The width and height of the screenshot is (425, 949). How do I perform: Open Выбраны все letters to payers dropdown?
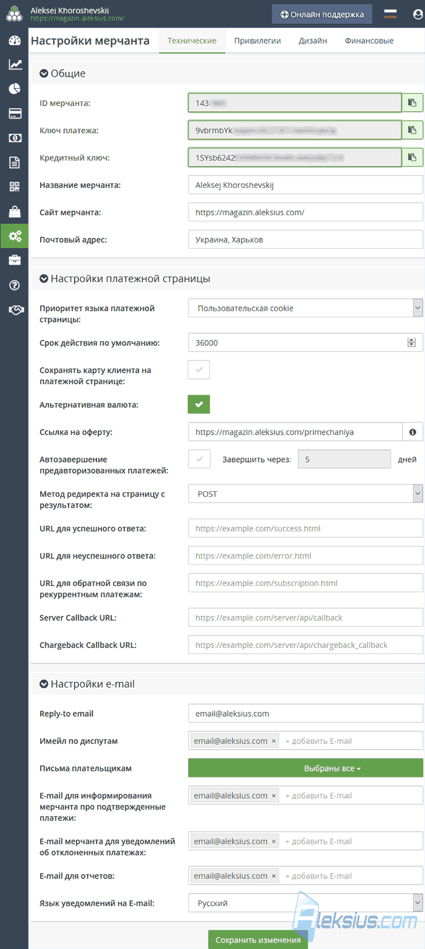tap(305, 768)
